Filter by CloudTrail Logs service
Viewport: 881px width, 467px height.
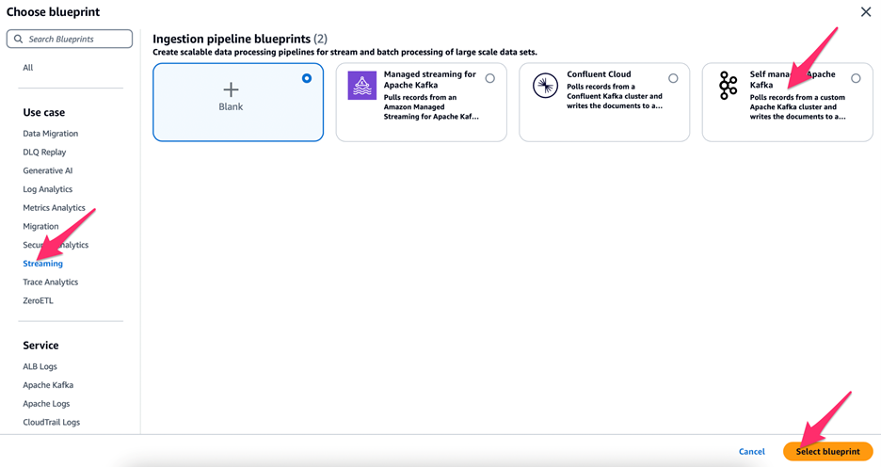coord(51,422)
